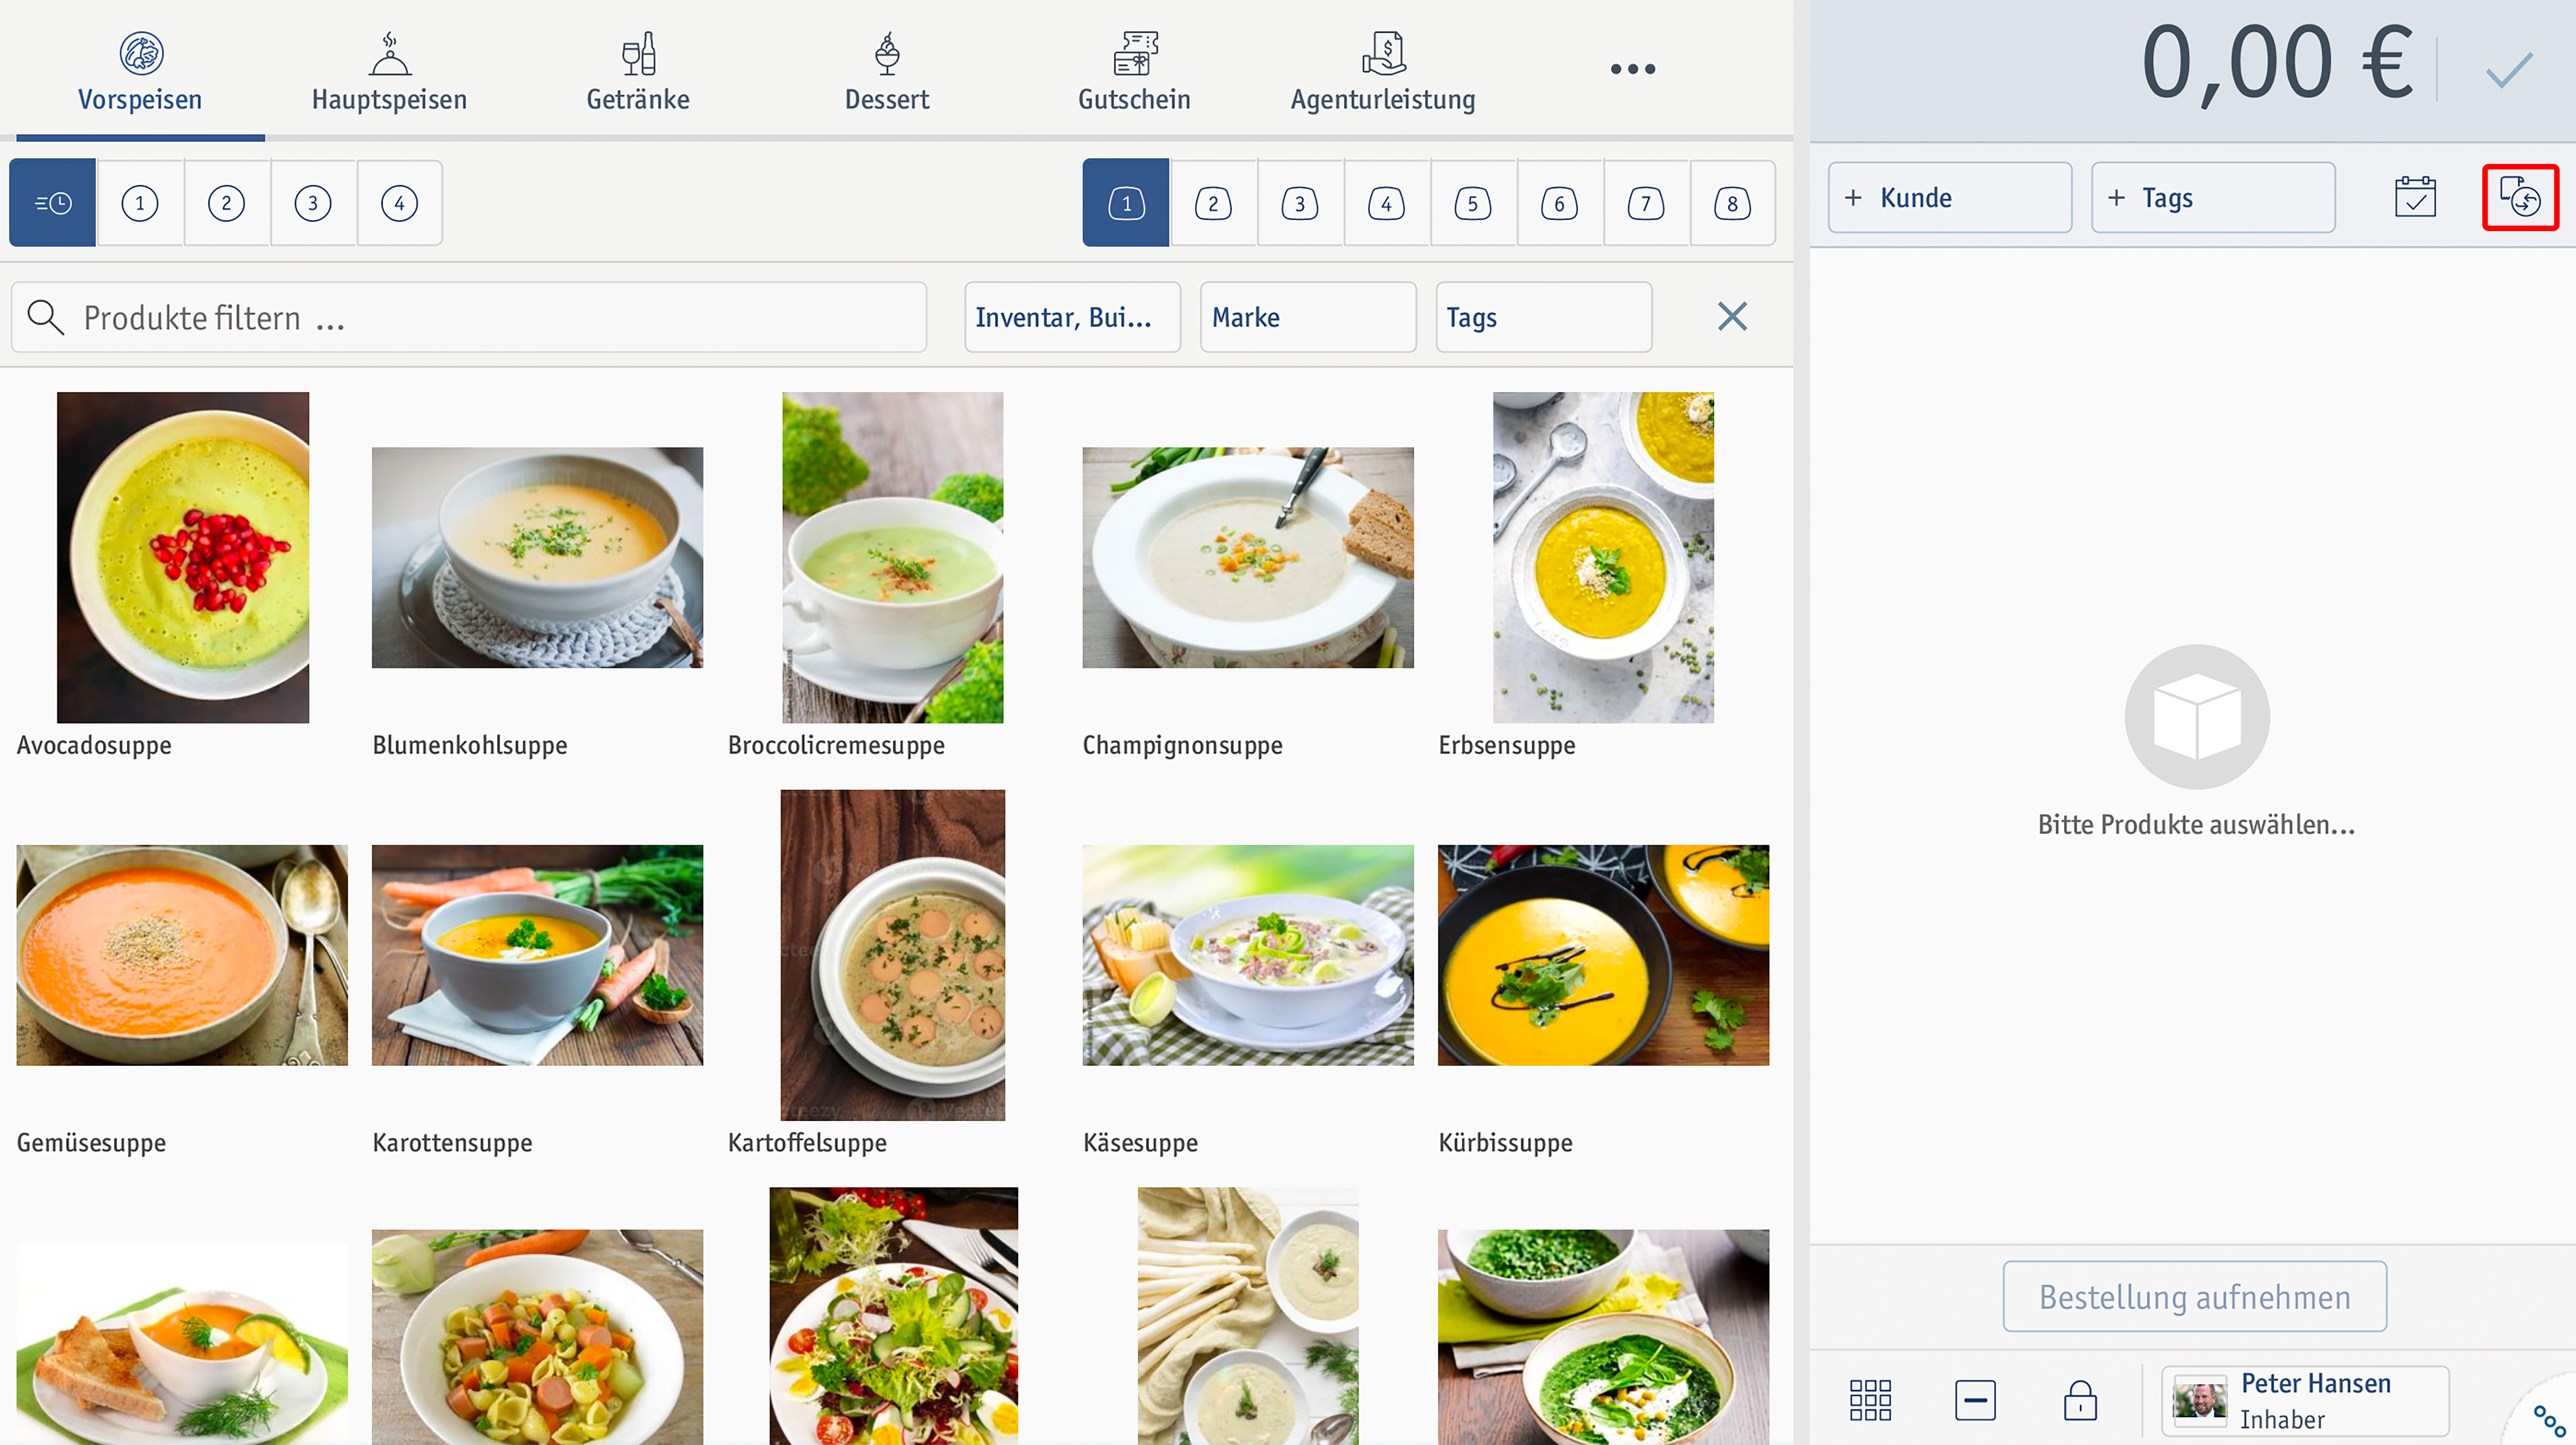
Task: Select course number 3 circle
Action: click(x=313, y=203)
